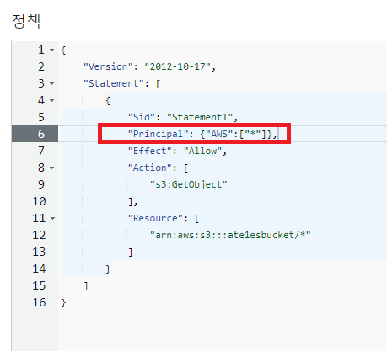This screenshot has width=387, height=351.
Task: Click the "Allow" value
Action: click(x=202, y=151)
